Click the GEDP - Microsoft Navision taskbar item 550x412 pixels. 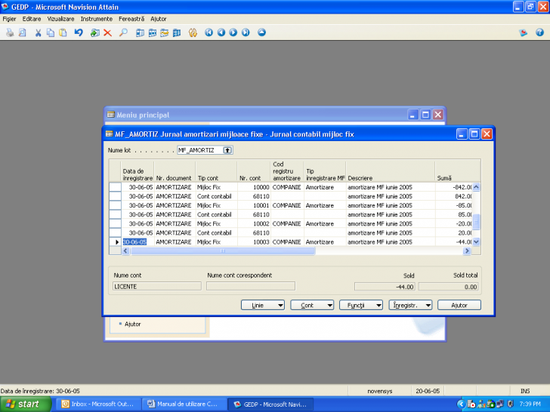click(270, 404)
